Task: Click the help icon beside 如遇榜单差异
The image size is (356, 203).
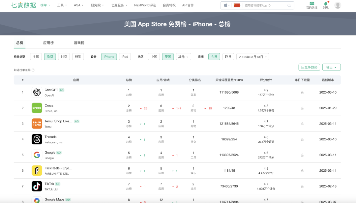Action: [x=33, y=70]
